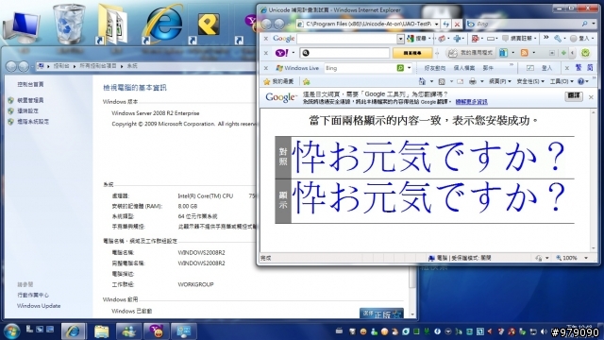The height and width of the screenshot is (340, 604).
Task: Open Windows Explorer folder on taskbar
Action: 101,331
